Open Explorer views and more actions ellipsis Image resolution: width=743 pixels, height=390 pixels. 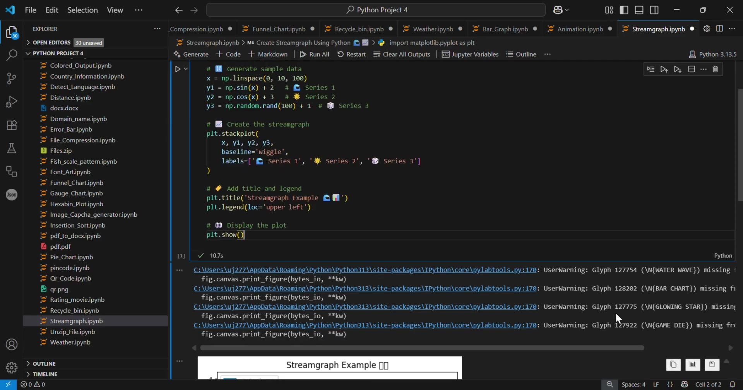pos(157,29)
